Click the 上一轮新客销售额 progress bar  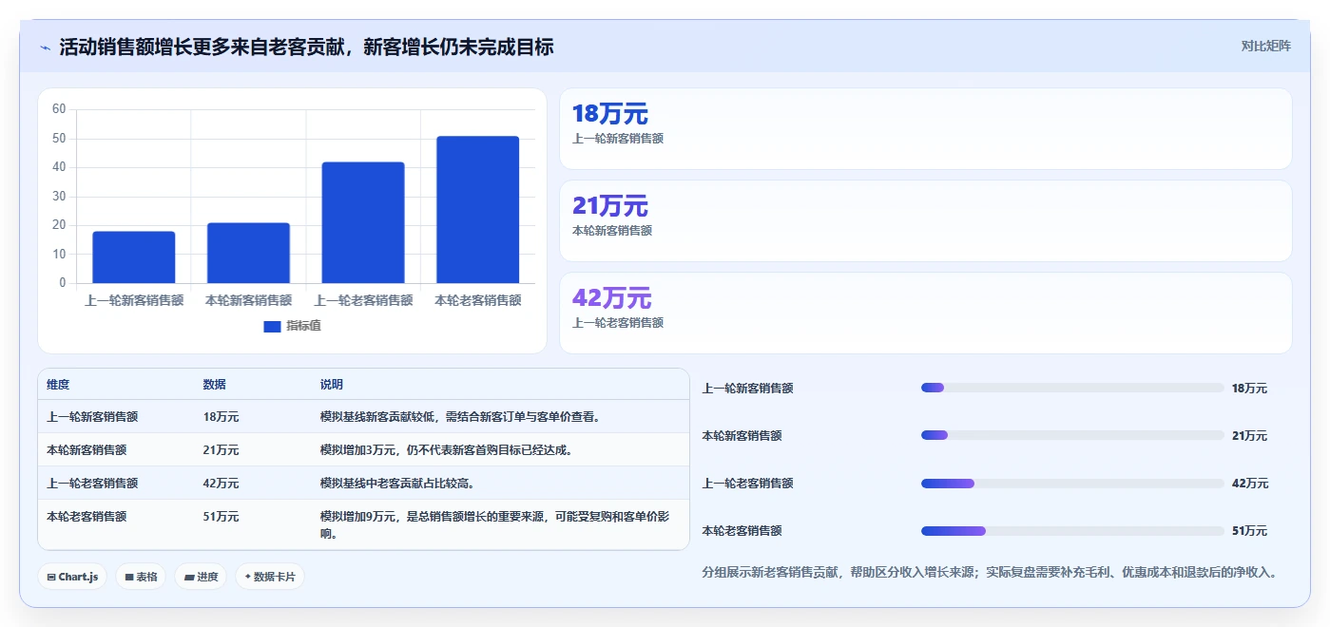(x=1072, y=388)
